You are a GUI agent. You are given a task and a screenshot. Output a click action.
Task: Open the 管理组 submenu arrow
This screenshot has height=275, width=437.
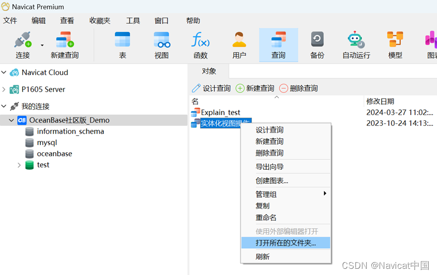[x=325, y=193]
